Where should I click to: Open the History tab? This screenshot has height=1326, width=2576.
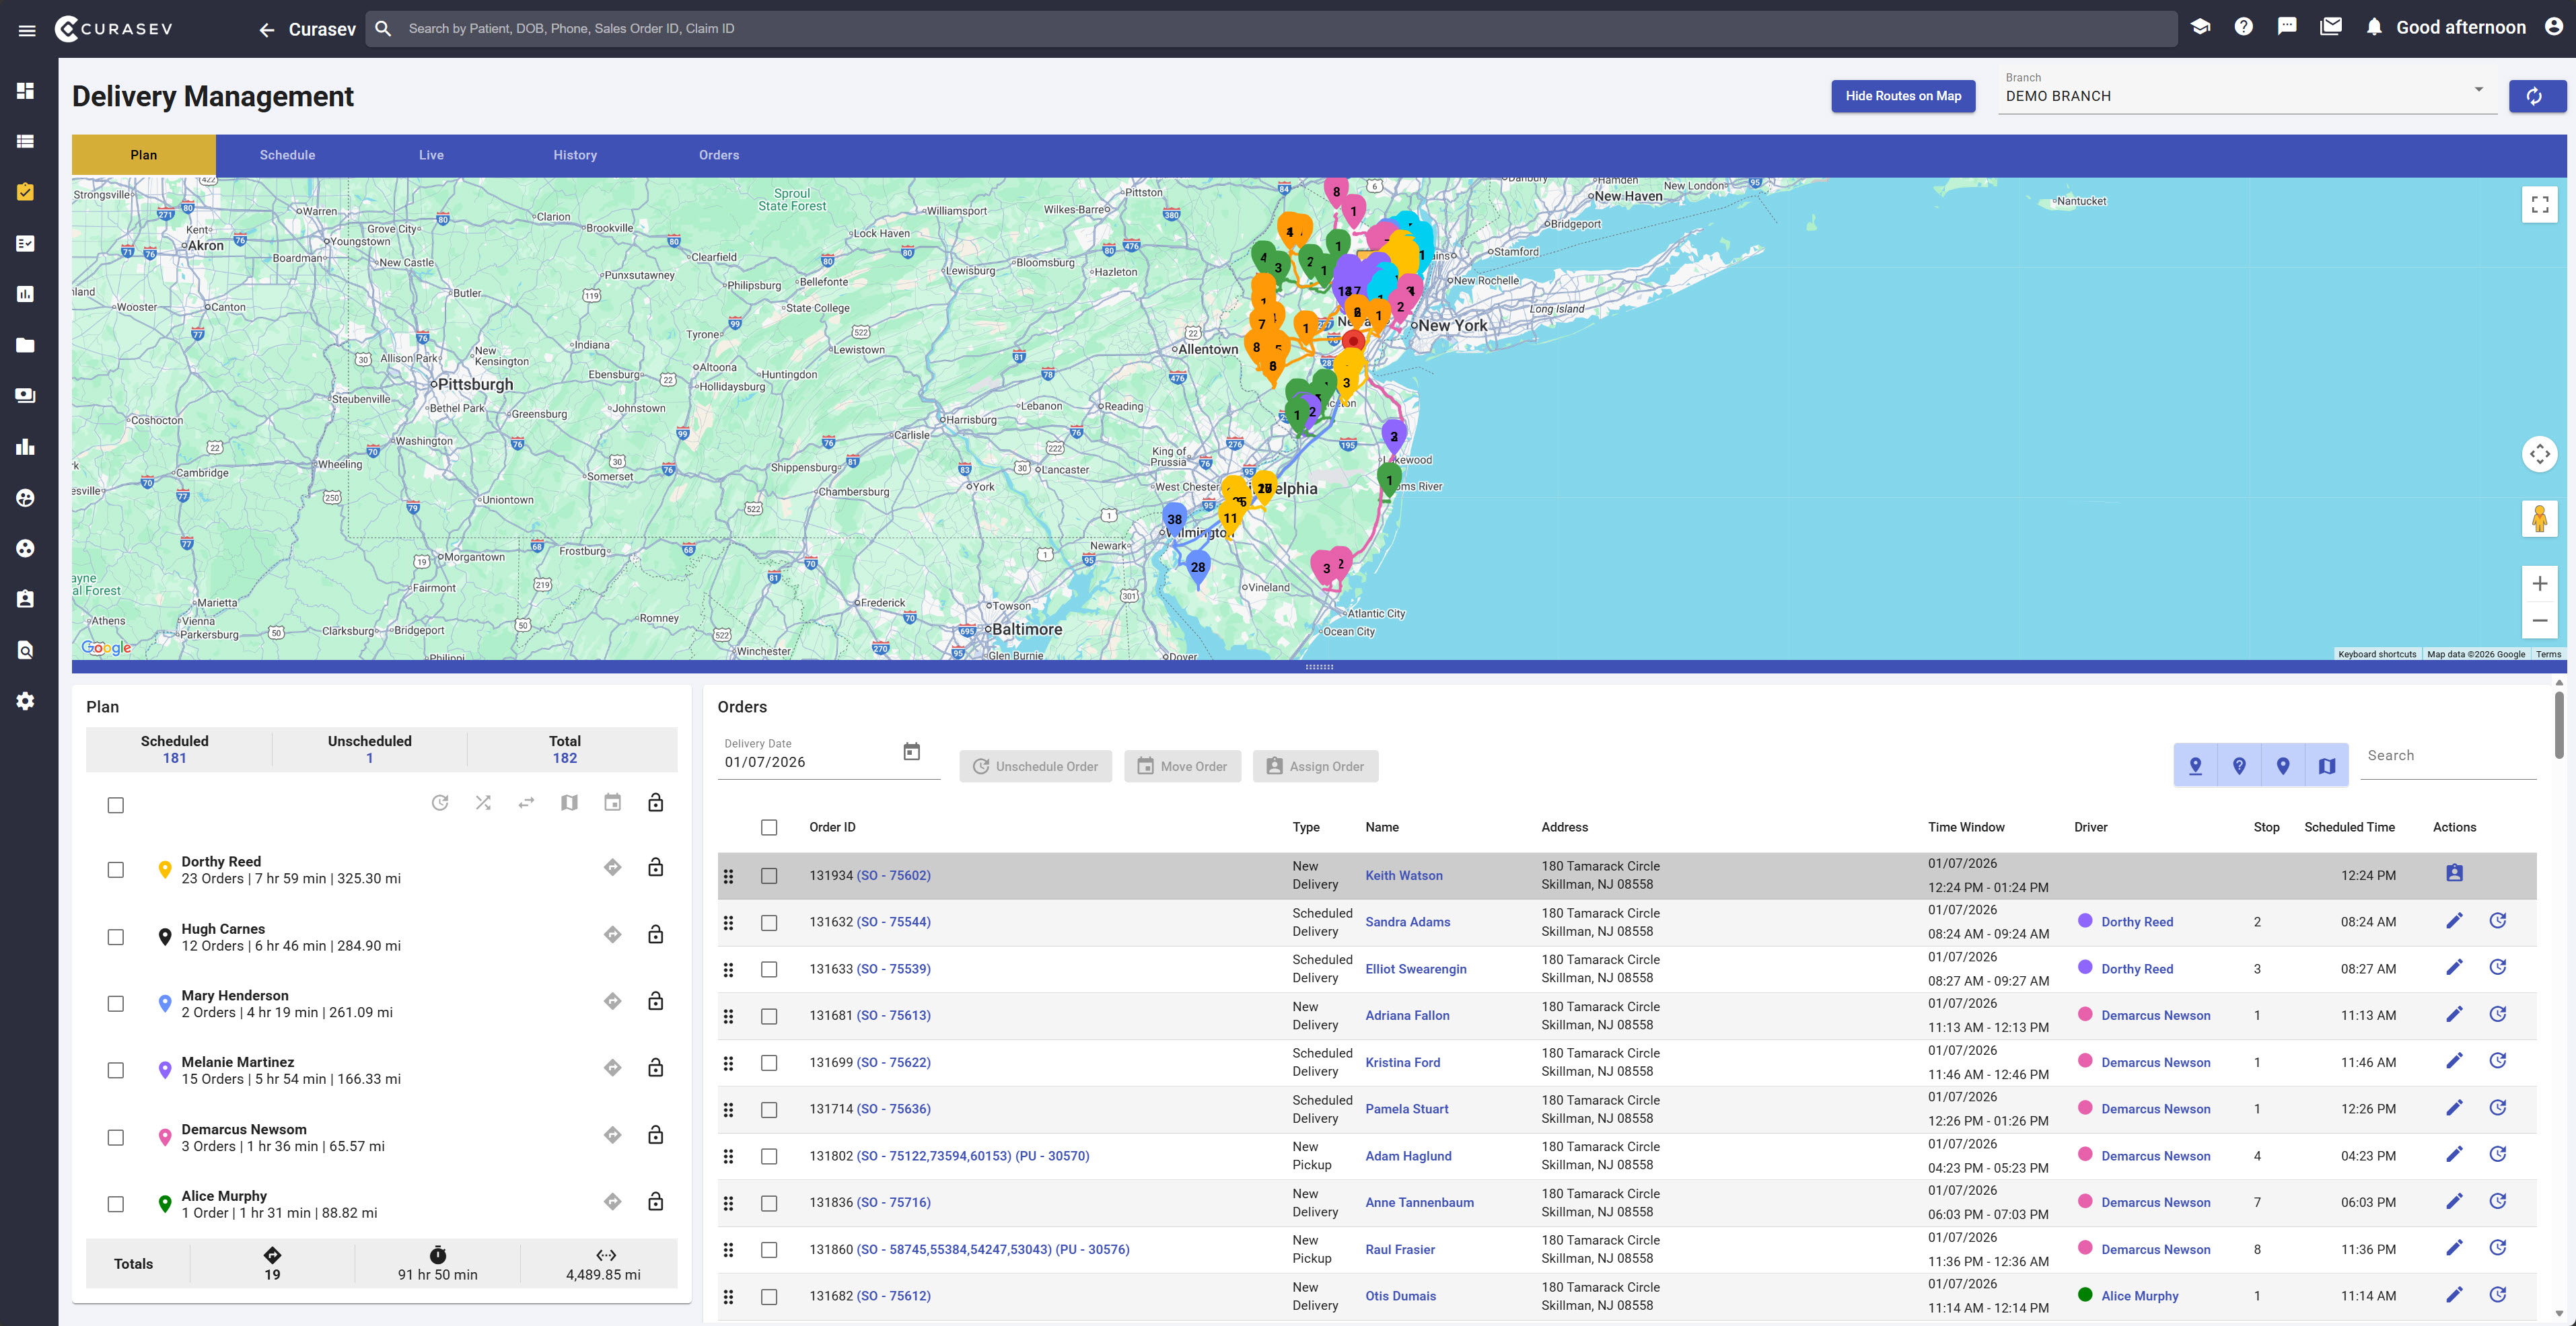575,155
